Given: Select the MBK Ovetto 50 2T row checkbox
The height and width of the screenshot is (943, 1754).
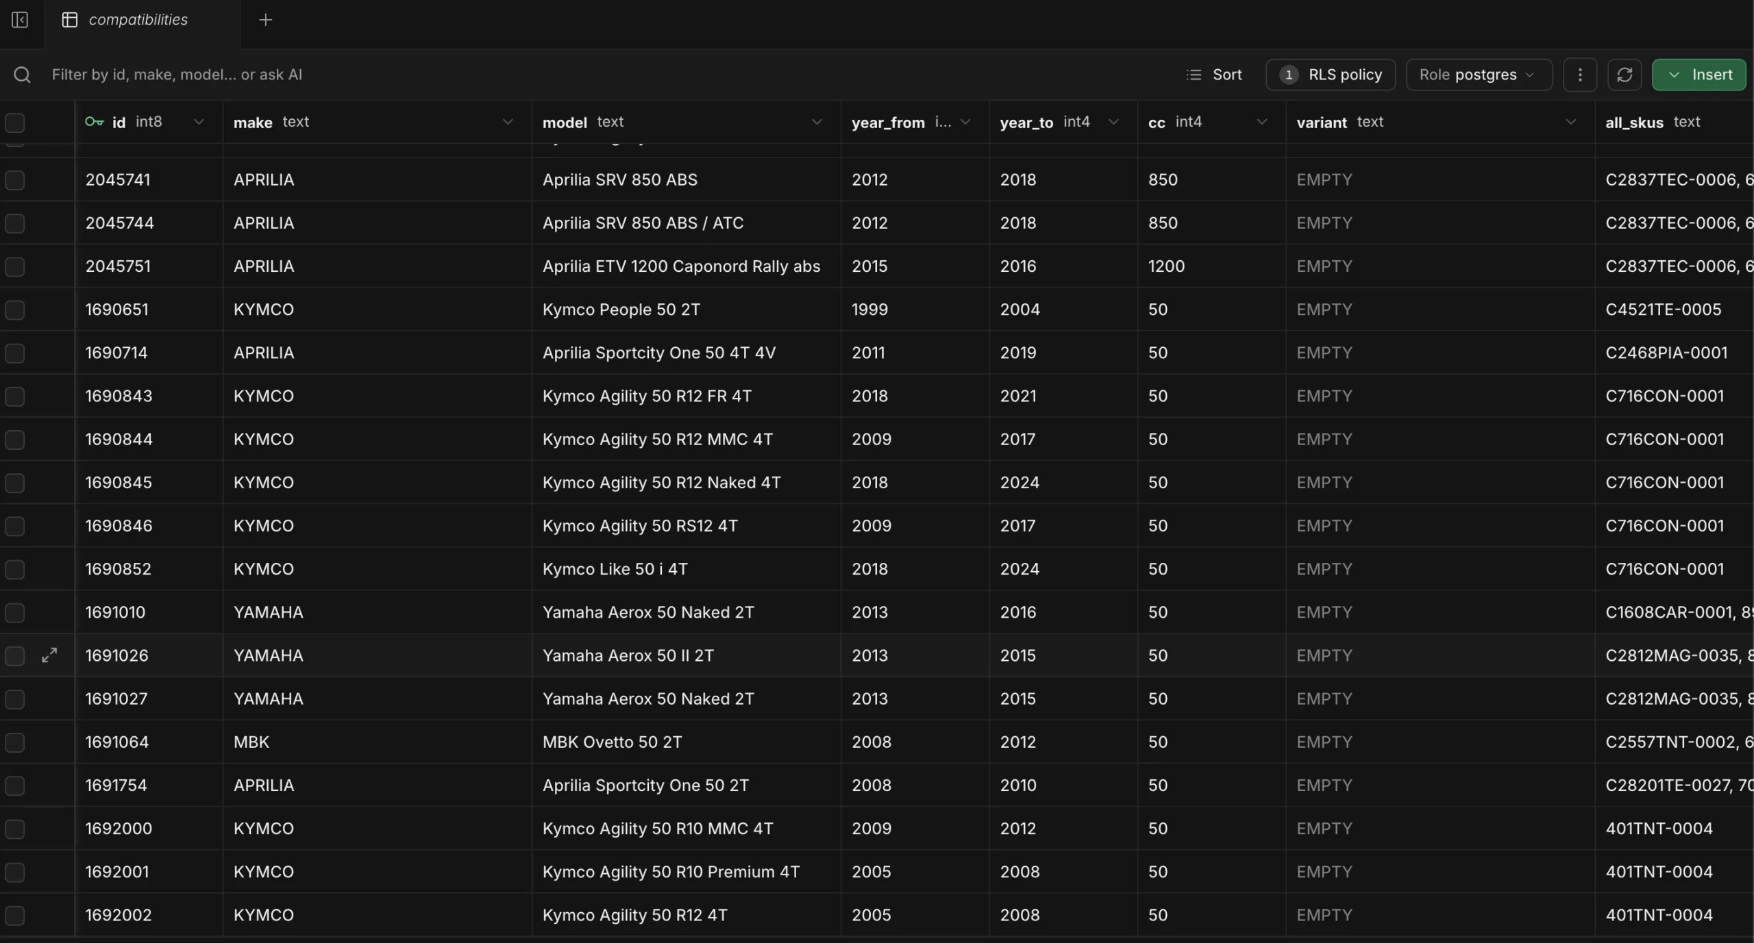Looking at the screenshot, I should [15, 742].
